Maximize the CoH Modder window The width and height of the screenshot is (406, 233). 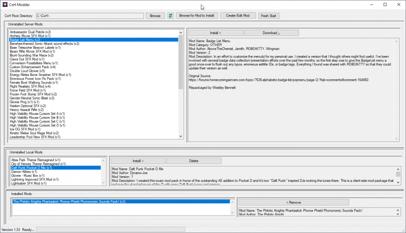(385, 4)
